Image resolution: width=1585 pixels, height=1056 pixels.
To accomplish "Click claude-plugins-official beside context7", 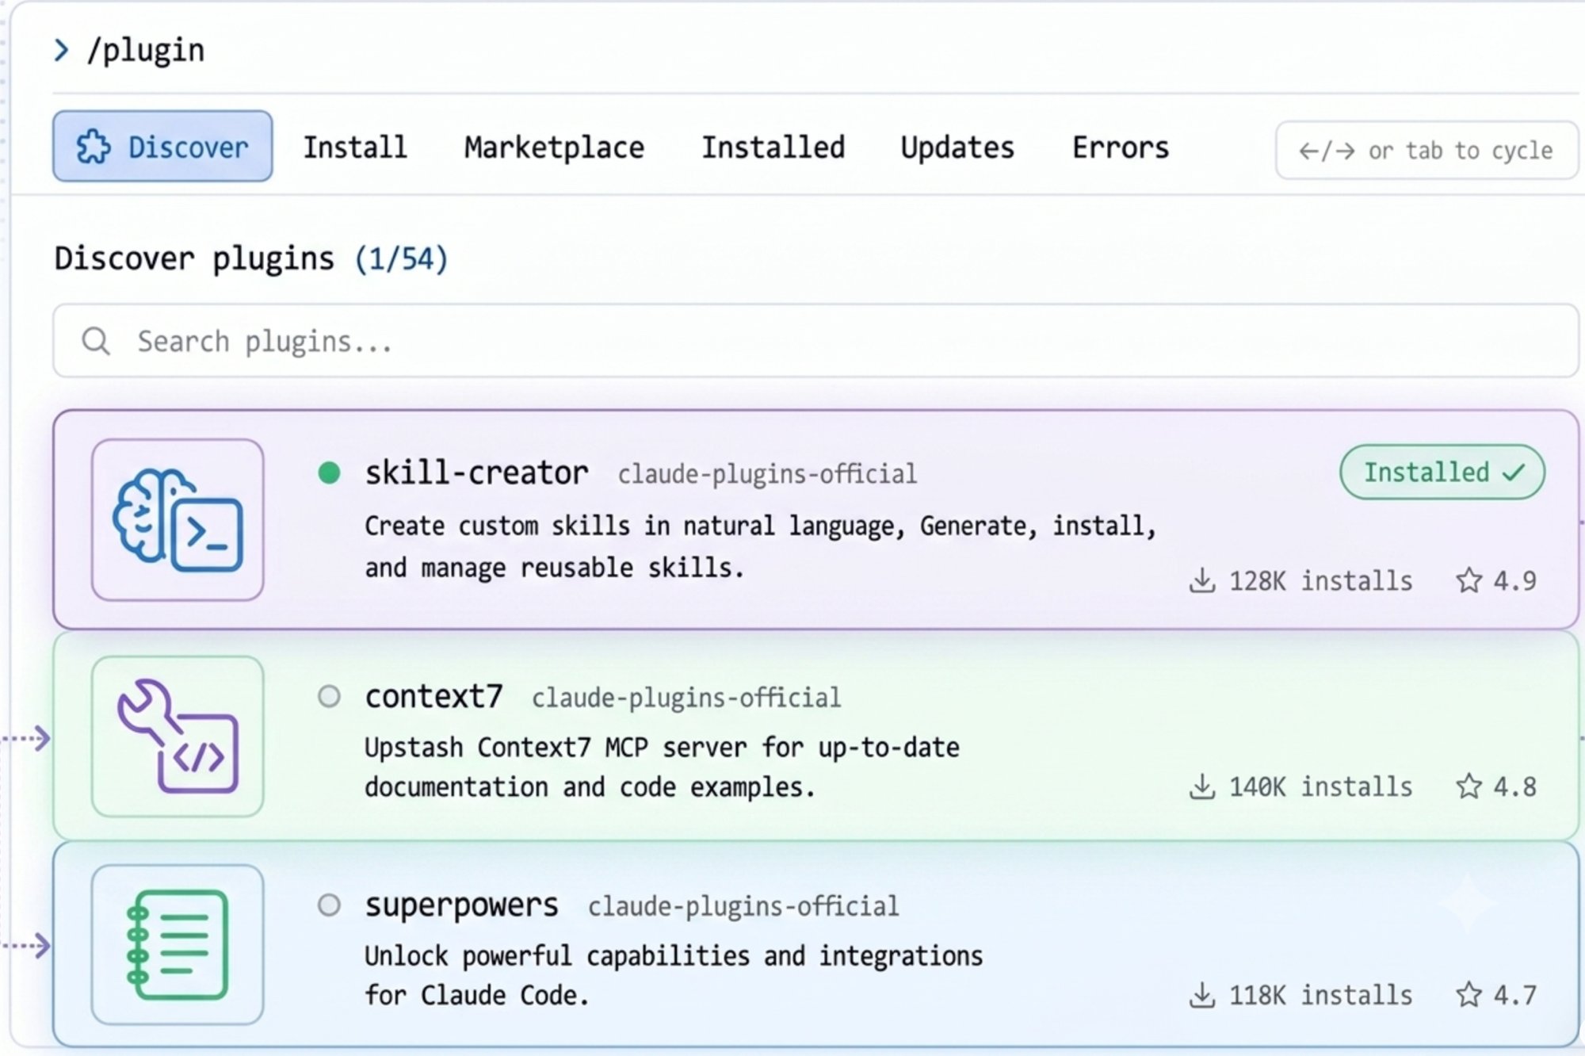I will [686, 698].
